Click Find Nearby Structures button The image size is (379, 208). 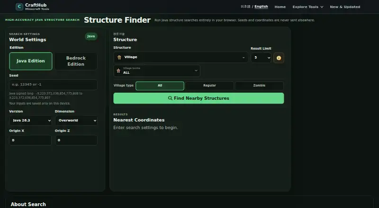point(199,98)
